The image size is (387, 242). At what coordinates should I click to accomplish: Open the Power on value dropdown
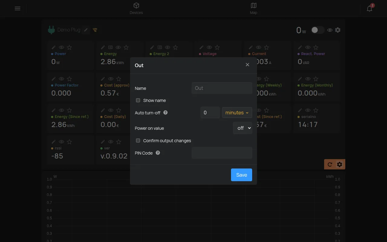(242, 128)
